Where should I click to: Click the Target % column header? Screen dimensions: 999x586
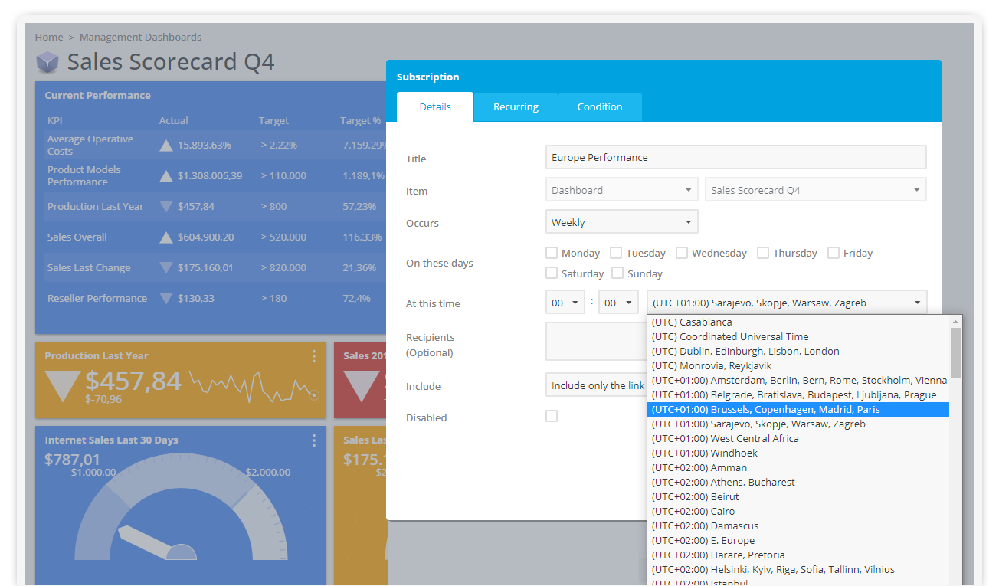click(361, 121)
